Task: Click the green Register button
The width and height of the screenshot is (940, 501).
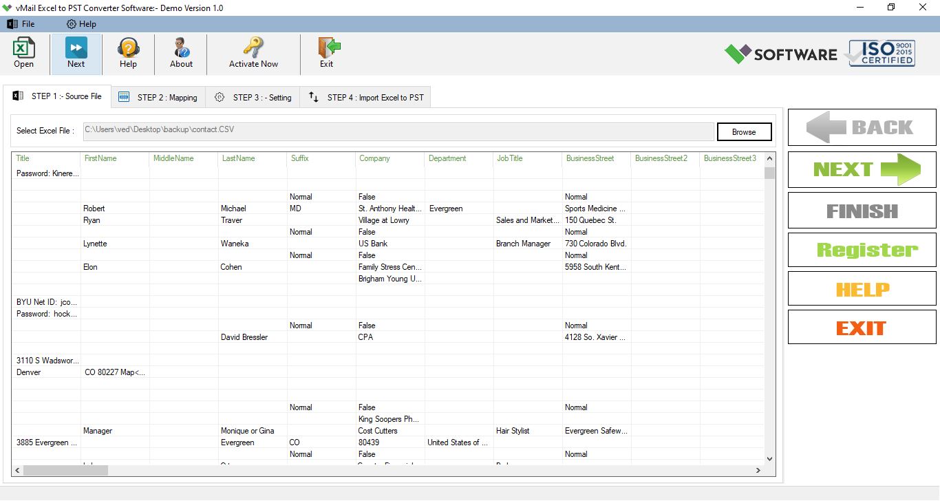Action: 862,250
